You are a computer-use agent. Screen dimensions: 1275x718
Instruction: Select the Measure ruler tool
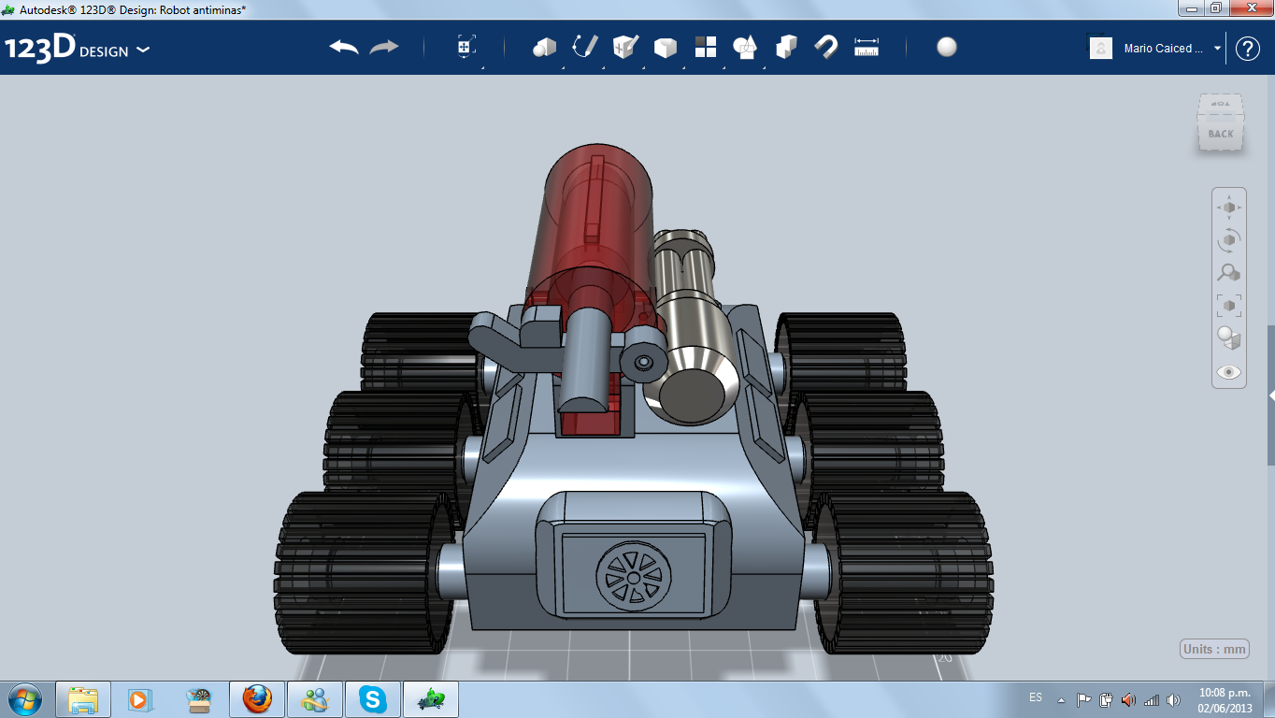(x=867, y=47)
